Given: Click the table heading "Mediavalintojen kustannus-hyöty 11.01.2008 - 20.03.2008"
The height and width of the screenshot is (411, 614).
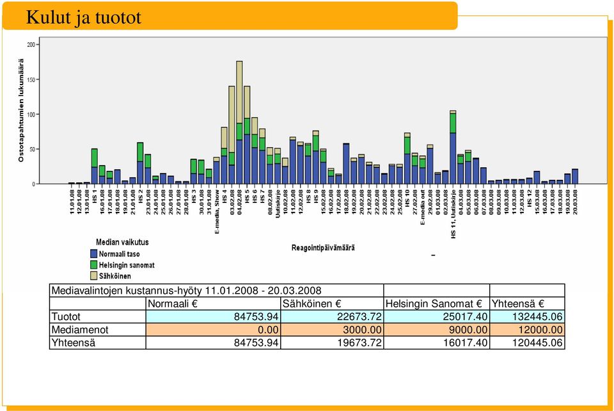Looking at the screenshot, I should click(x=186, y=291).
